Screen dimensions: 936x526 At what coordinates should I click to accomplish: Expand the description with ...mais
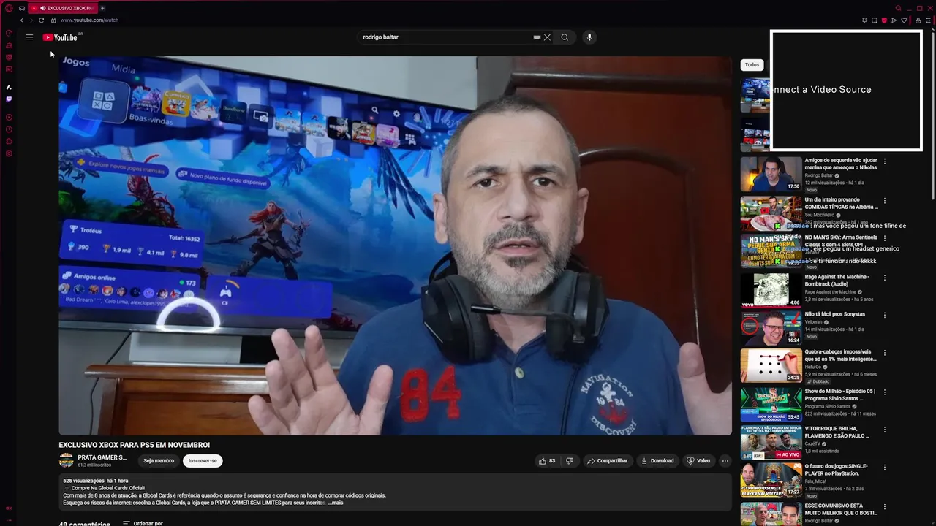(336, 503)
